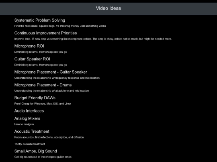Select the Guitar Speaker ROI heading

[32, 59]
